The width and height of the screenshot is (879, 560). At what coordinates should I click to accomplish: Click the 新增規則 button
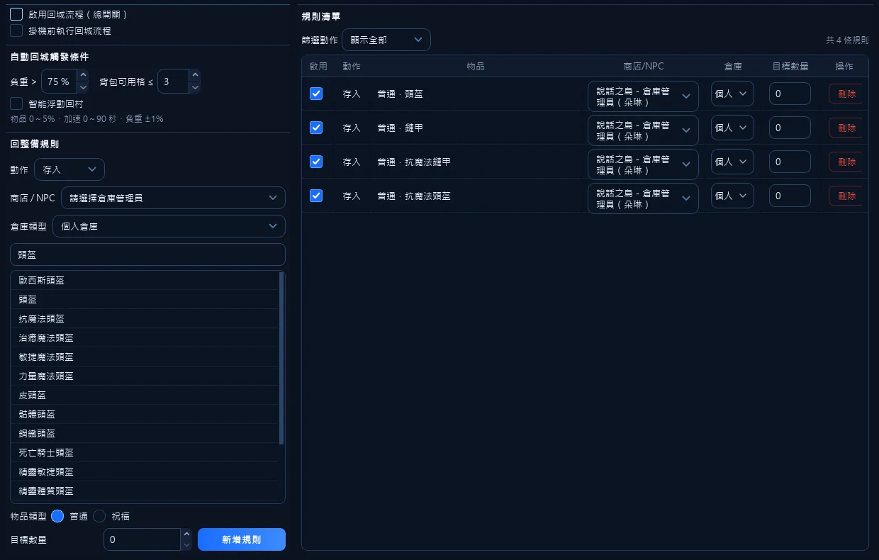pyautogui.click(x=242, y=539)
